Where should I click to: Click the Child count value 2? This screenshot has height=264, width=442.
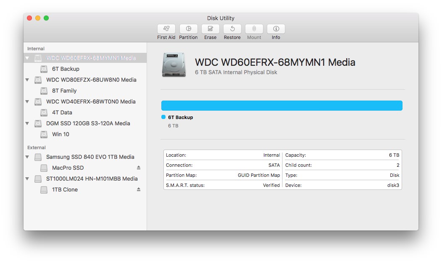tap(398, 165)
